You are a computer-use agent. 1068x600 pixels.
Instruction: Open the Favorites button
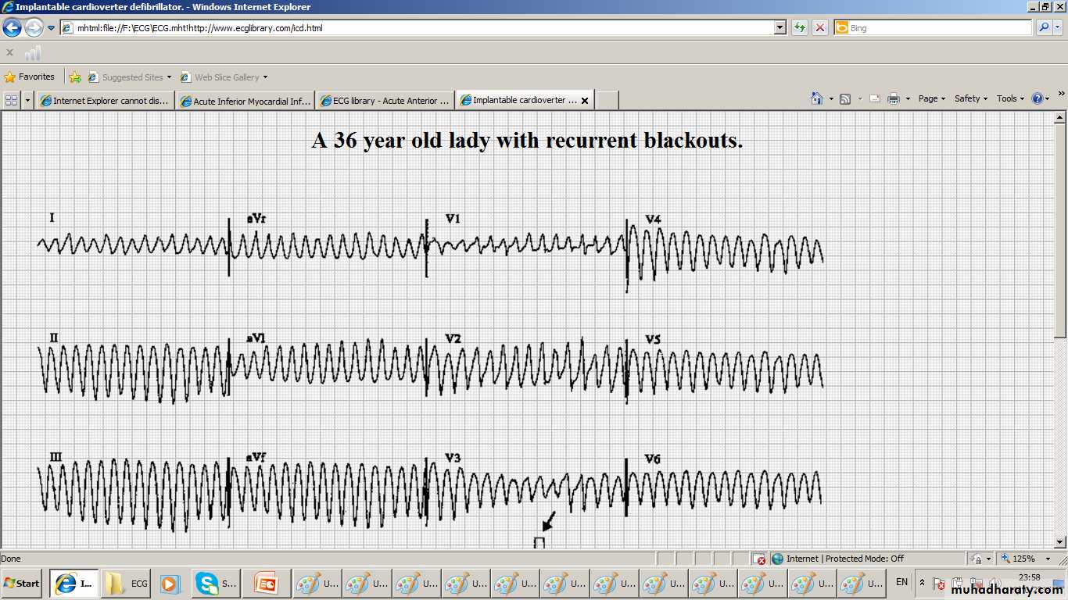pos(30,77)
